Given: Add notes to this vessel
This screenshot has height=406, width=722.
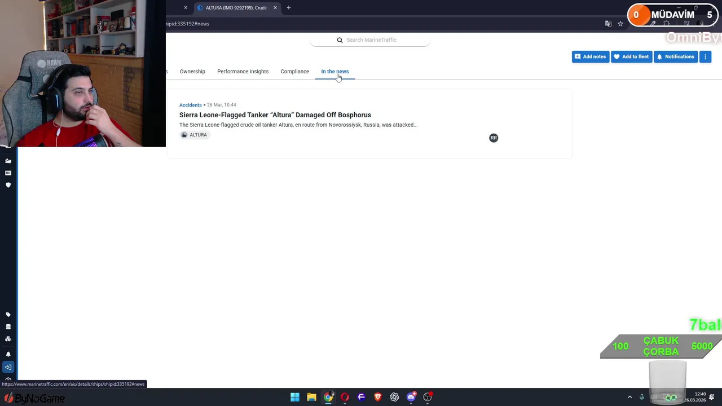Looking at the screenshot, I should coord(590,56).
